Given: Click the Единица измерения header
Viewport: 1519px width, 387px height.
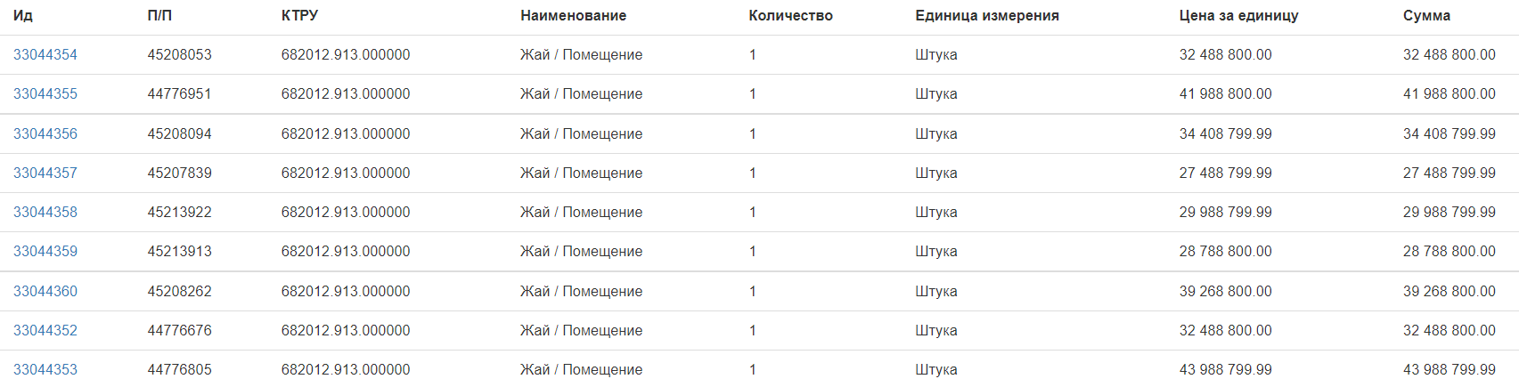Looking at the screenshot, I should click(x=986, y=16).
